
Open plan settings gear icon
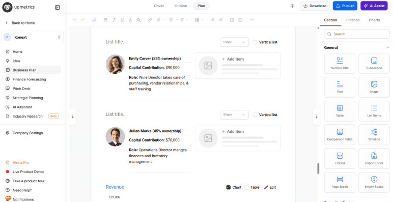point(292,6)
